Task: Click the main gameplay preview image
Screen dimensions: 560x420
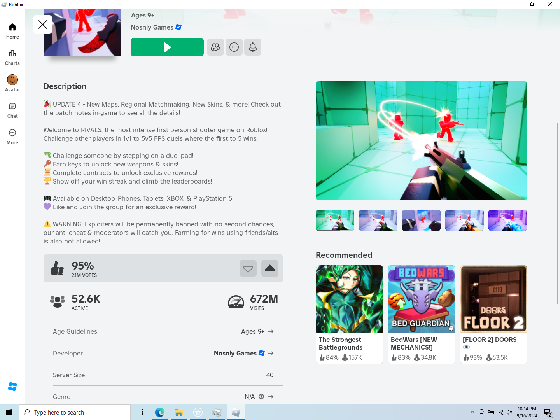Action: pos(422,141)
